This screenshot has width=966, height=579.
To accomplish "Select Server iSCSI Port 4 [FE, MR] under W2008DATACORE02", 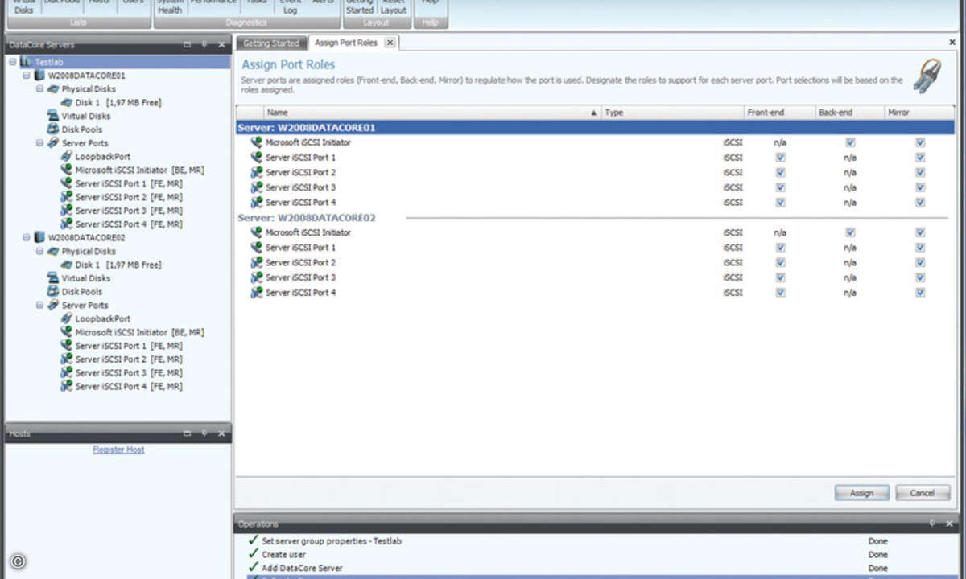I will pyautogui.click(x=129, y=387).
